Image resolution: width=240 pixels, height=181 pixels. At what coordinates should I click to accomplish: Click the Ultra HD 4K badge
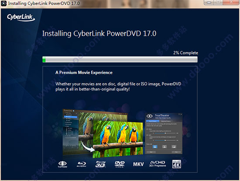point(177,164)
